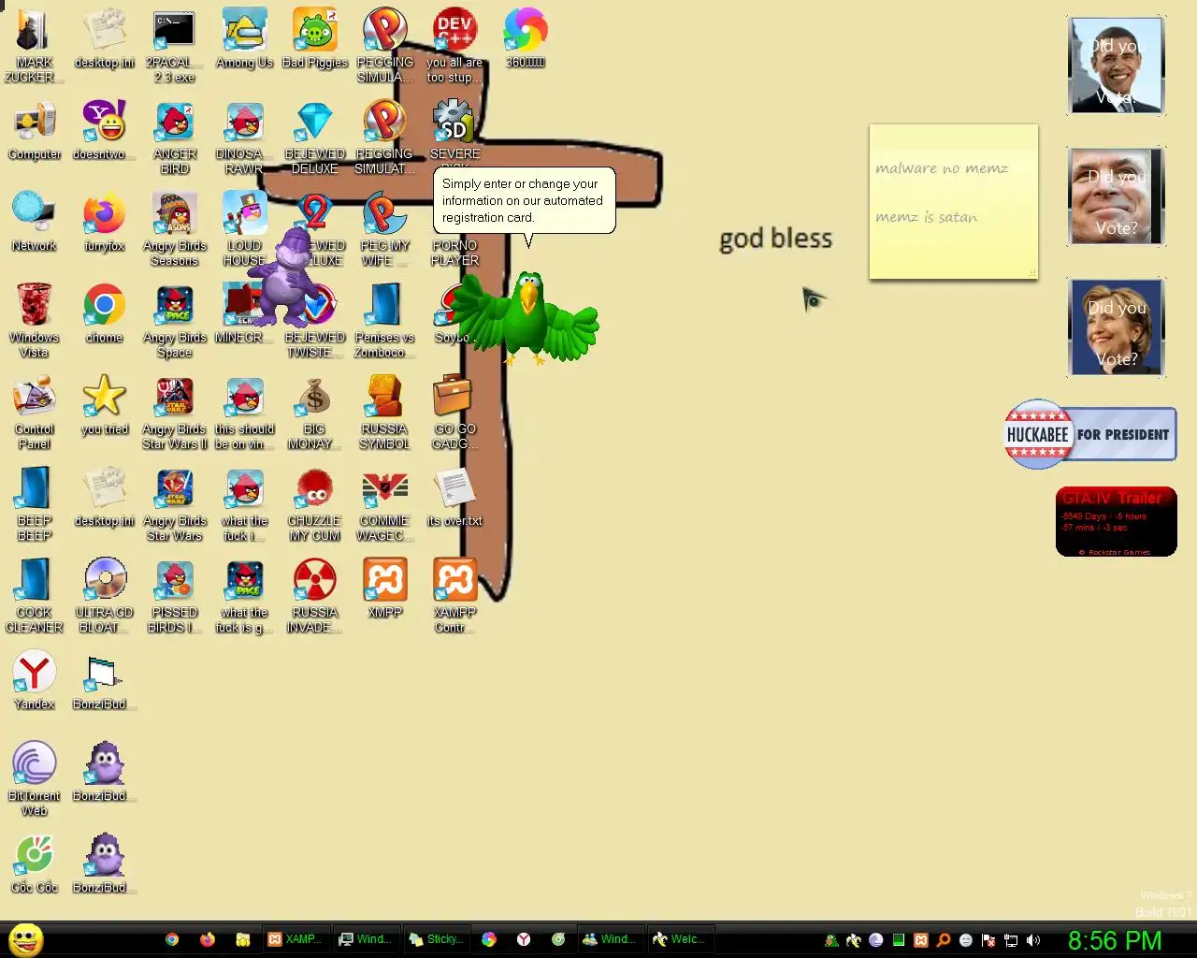The width and height of the screenshot is (1197, 958).
Task: Open the smiley-face Start button
Action: point(25,939)
